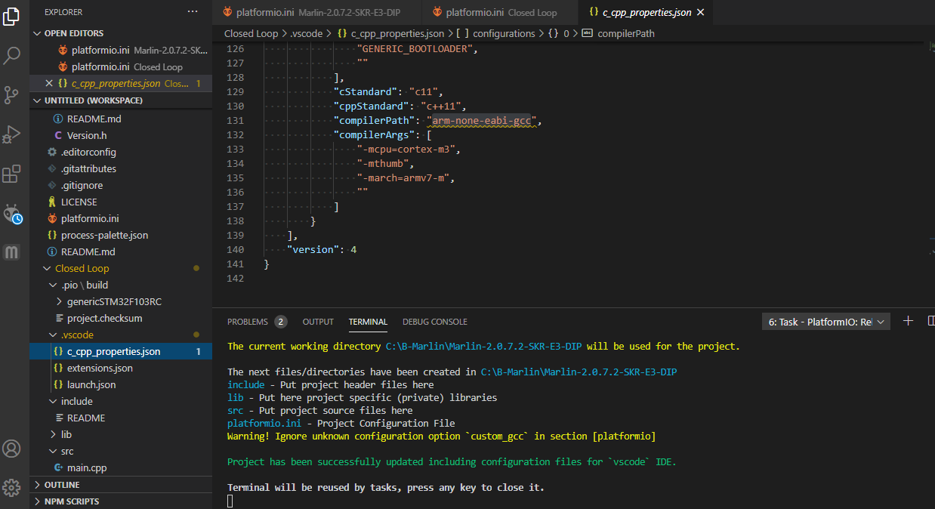Open the Marlin 'm' extension view
This screenshot has width=935, height=509.
click(x=11, y=252)
